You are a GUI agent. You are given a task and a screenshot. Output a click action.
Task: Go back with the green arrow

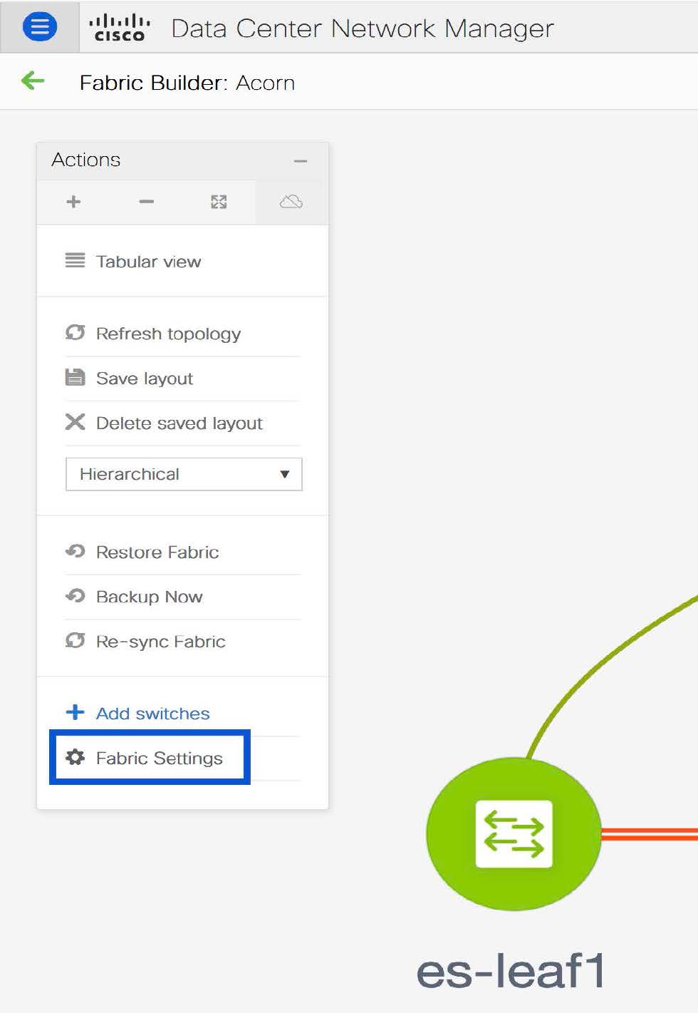pos(33,81)
